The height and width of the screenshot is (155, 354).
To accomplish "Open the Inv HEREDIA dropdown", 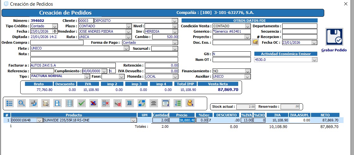I will 175,31.
